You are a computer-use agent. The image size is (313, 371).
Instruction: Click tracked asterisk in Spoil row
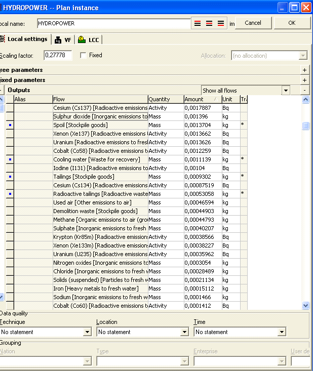pos(243,125)
